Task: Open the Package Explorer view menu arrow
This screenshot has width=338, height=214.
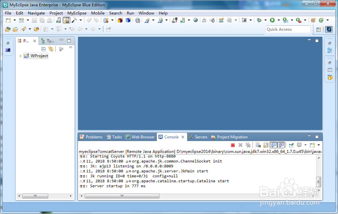Action: pos(71,48)
